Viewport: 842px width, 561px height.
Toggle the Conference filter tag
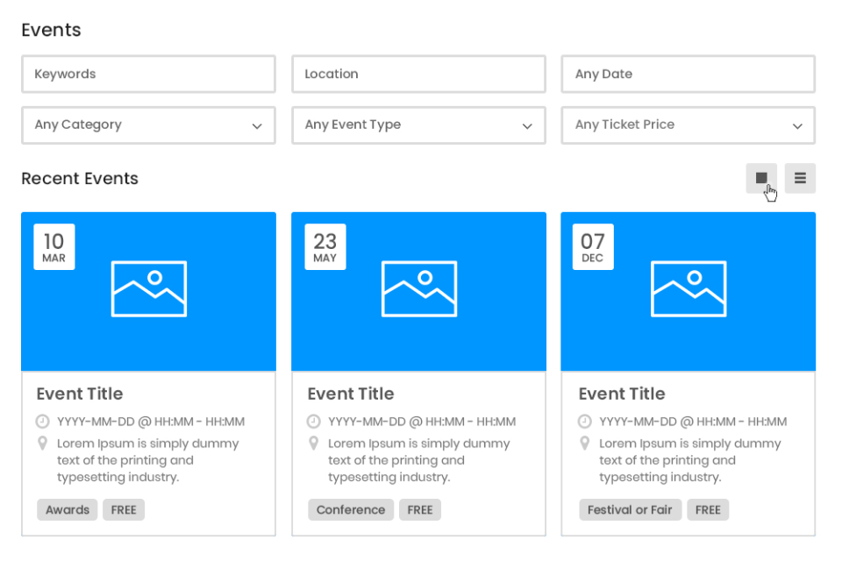click(350, 509)
